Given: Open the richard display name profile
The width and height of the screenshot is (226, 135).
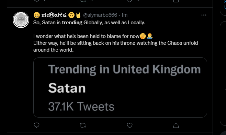Looking at the screenshot, I should 54,15.
